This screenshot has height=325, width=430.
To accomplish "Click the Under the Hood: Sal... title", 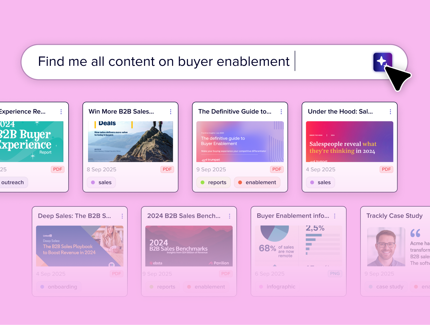I will pyautogui.click(x=340, y=112).
